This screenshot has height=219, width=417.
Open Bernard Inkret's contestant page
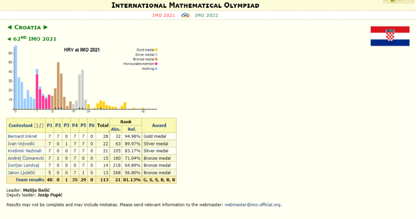(22, 136)
